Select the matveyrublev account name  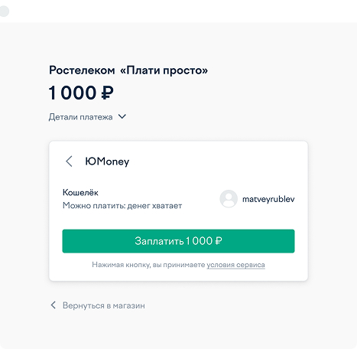pos(268,199)
